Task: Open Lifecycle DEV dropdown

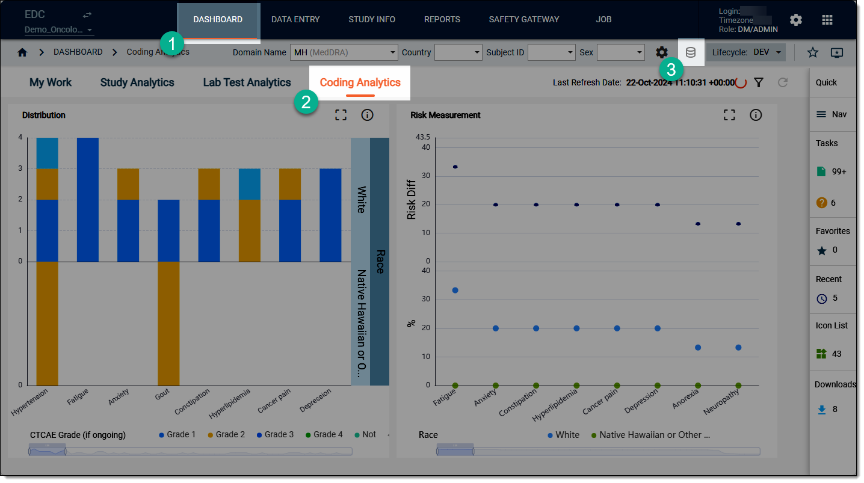Action: point(746,52)
